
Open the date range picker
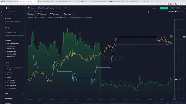click(x=175, y=8)
